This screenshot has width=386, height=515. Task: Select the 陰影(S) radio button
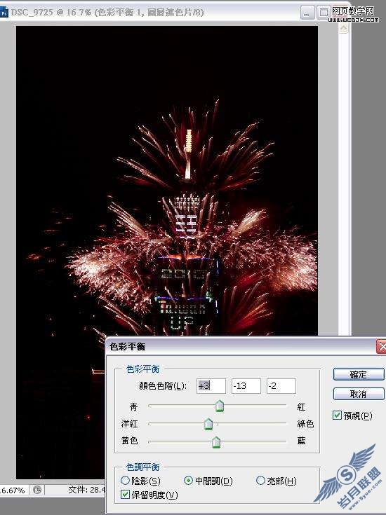(126, 481)
